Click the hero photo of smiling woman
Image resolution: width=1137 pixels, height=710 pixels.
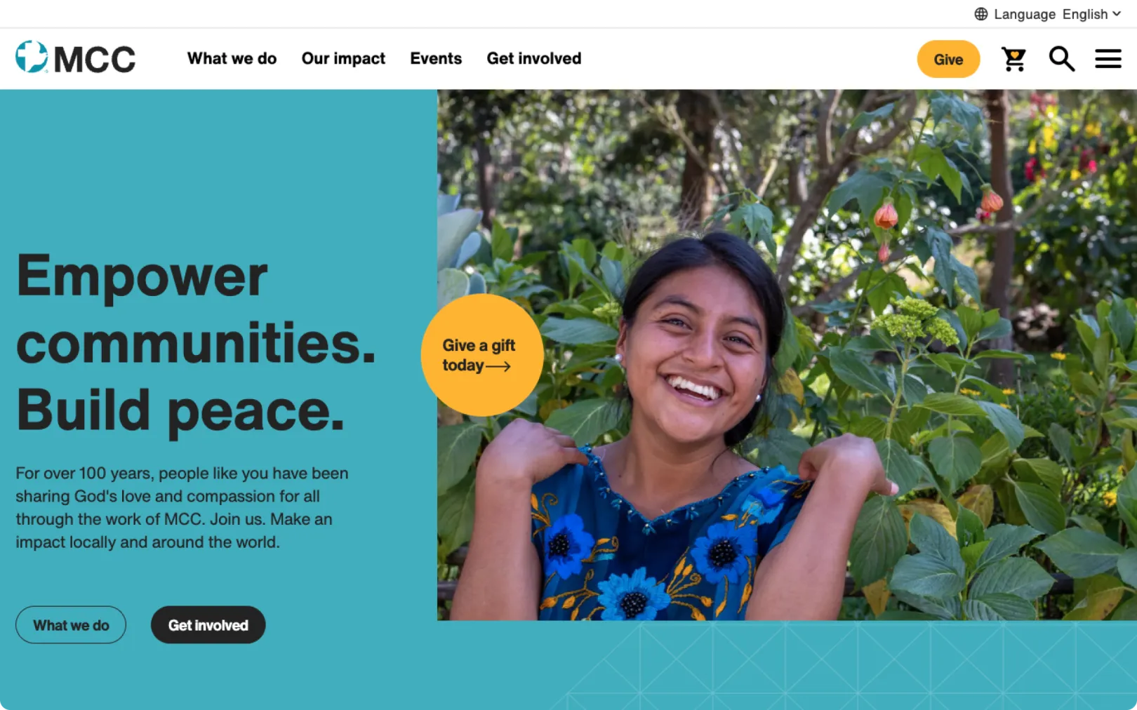click(787, 354)
